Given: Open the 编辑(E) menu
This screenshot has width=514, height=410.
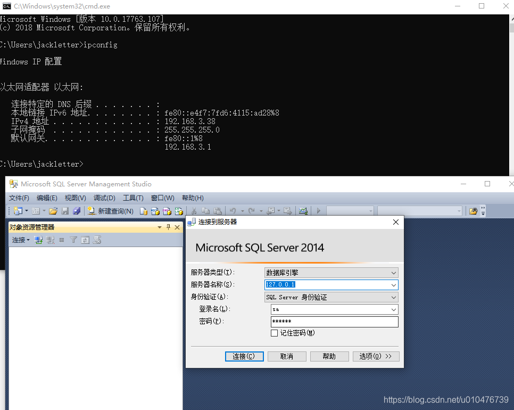Looking at the screenshot, I should tap(47, 198).
